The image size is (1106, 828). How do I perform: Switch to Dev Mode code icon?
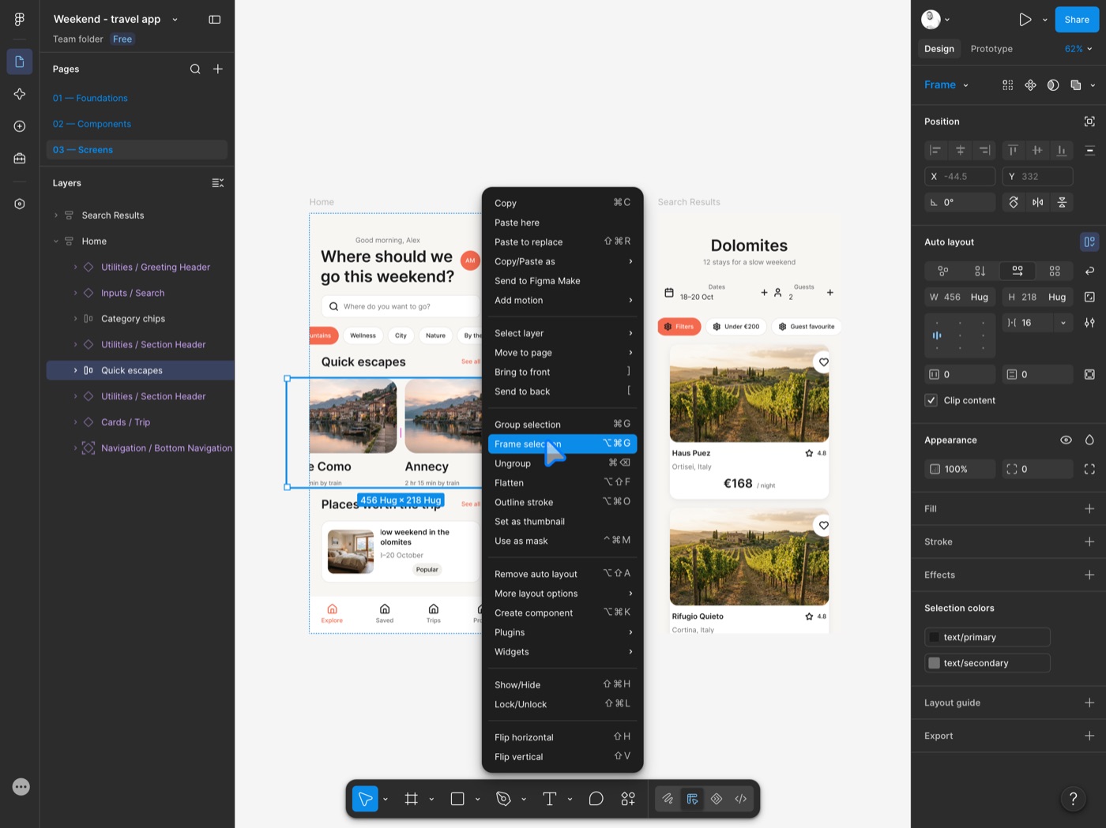click(x=741, y=799)
